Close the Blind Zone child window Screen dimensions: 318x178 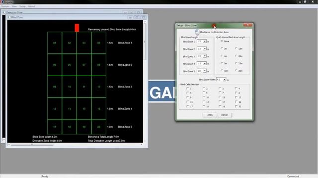144,17
